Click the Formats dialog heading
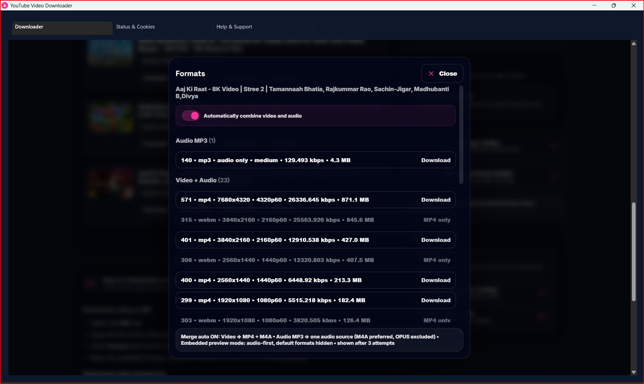Image resolution: width=644 pixels, height=384 pixels. click(190, 74)
